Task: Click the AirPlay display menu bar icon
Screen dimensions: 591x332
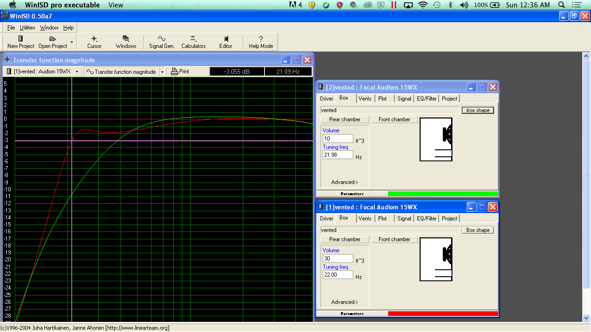Action: [408, 5]
